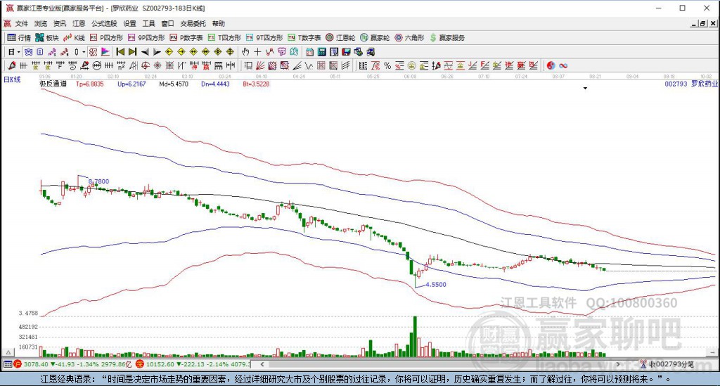The height and width of the screenshot is (386, 720).
Task: Open the P数字表 tool
Action: click(x=186, y=38)
